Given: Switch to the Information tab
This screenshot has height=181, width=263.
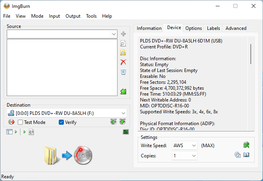Looking at the screenshot, I should (x=149, y=28).
